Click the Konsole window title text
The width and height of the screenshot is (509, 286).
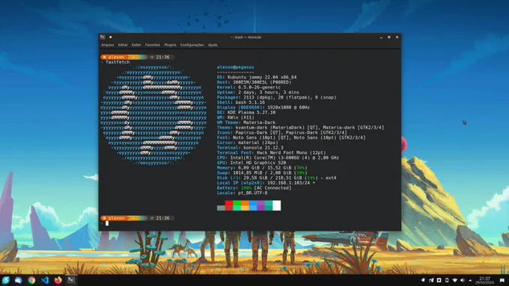(x=246, y=37)
